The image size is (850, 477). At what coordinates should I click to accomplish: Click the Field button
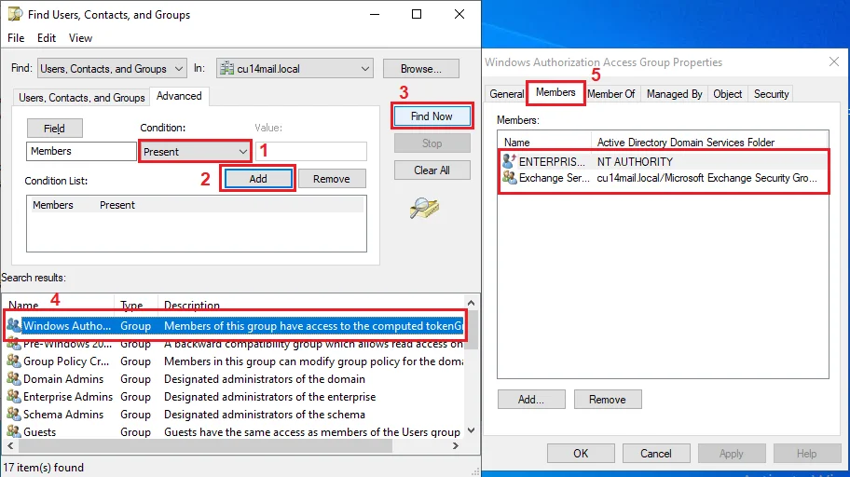pos(55,129)
